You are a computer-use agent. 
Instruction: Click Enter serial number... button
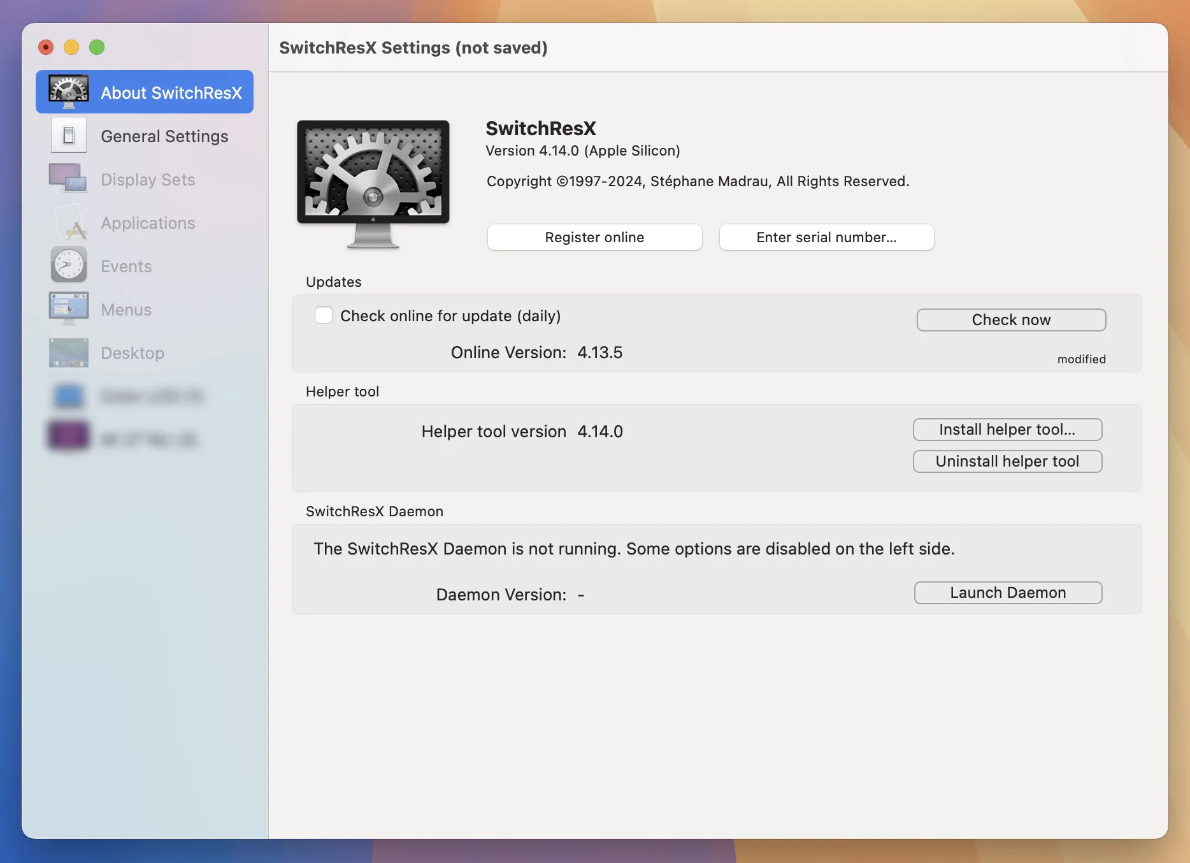pyautogui.click(x=826, y=237)
